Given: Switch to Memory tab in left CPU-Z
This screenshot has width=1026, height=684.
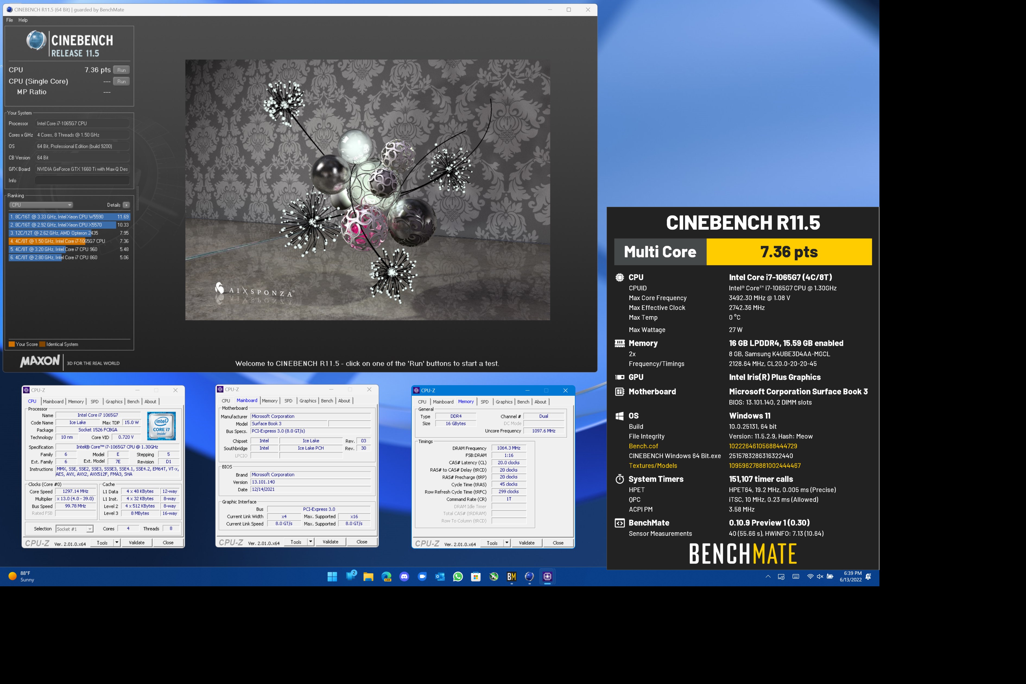Looking at the screenshot, I should pos(76,401).
